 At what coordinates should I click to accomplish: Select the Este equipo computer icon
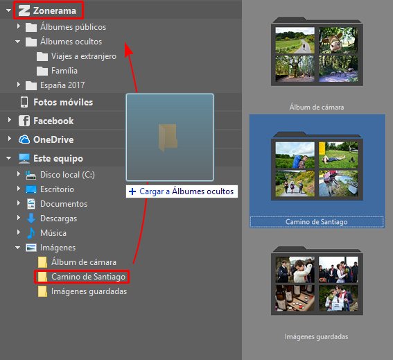coord(24,158)
